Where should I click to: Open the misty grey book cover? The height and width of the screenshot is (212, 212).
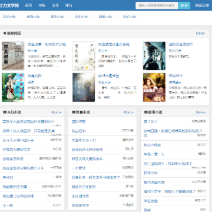(x=84, y=87)
